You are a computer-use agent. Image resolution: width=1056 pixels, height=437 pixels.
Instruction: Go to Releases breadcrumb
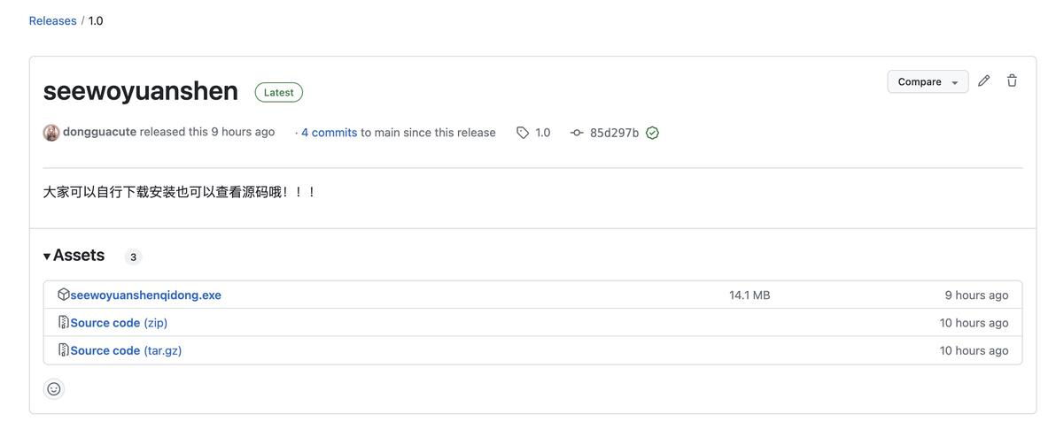pyautogui.click(x=52, y=20)
